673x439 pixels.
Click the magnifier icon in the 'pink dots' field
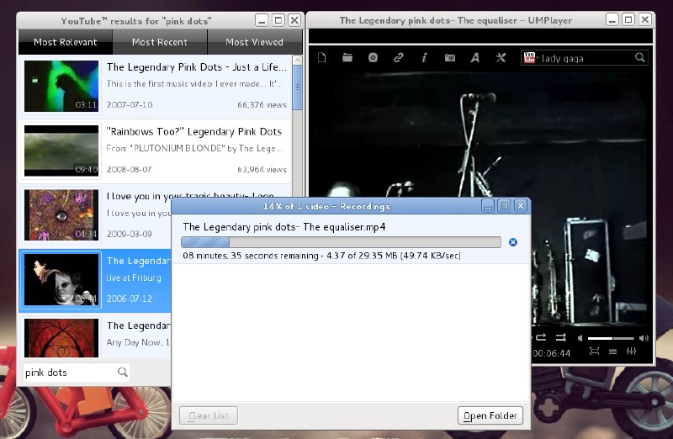[122, 372]
